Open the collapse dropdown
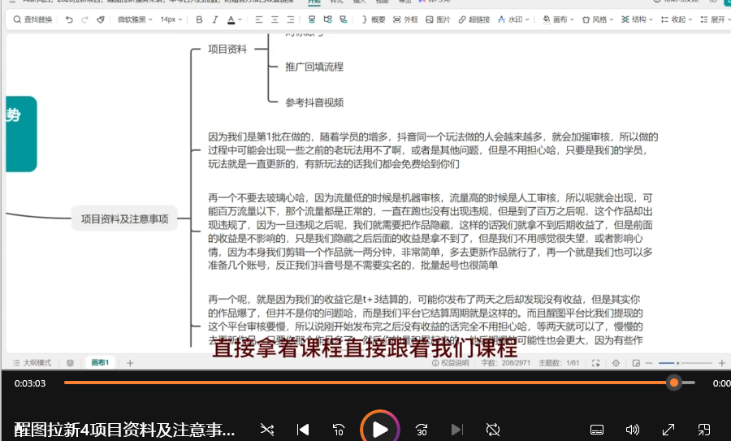 click(677, 19)
